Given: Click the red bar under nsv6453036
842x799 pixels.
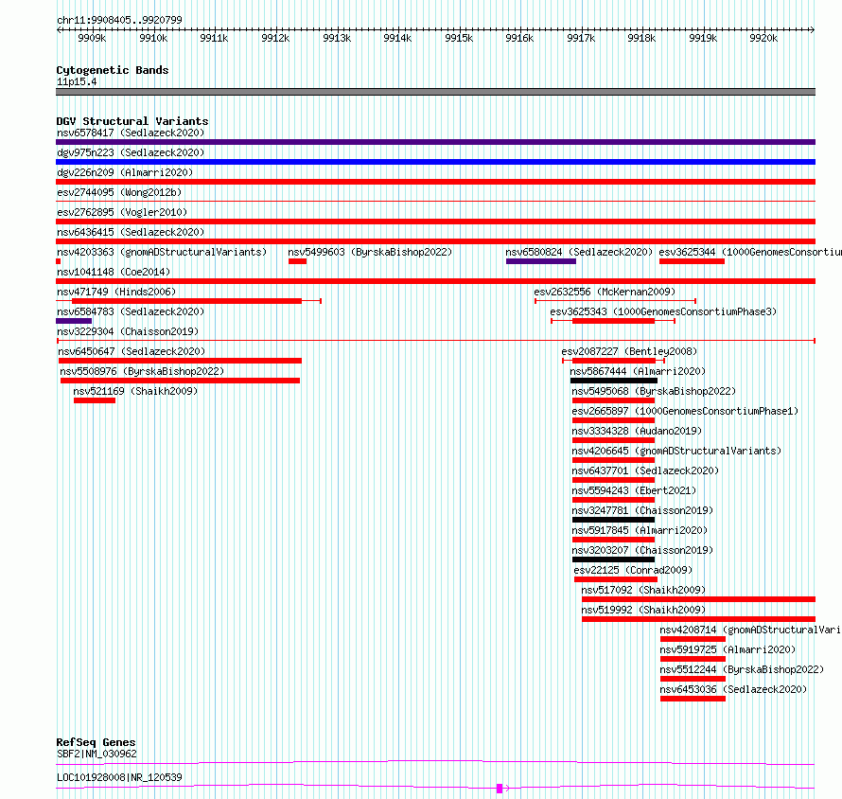Looking at the screenshot, I should (x=693, y=699).
